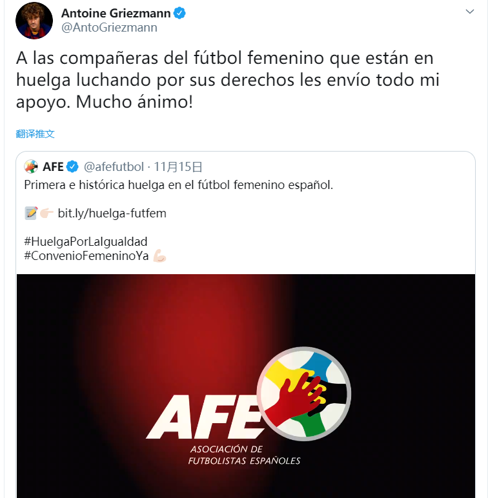Click the colorful hands ball logo
Image resolution: width=488 pixels, height=498 pixels.
pyautogui.click(x=304, y=394)
